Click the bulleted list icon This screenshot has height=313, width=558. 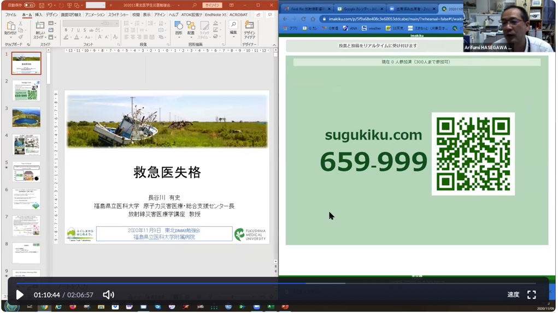[127, 23]
